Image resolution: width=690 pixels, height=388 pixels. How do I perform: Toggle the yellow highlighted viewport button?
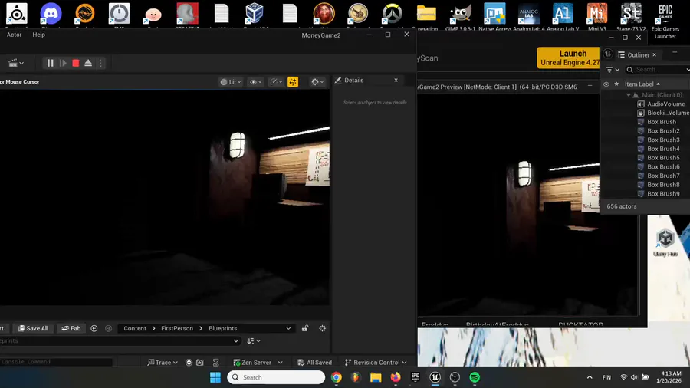pos(293,82)
